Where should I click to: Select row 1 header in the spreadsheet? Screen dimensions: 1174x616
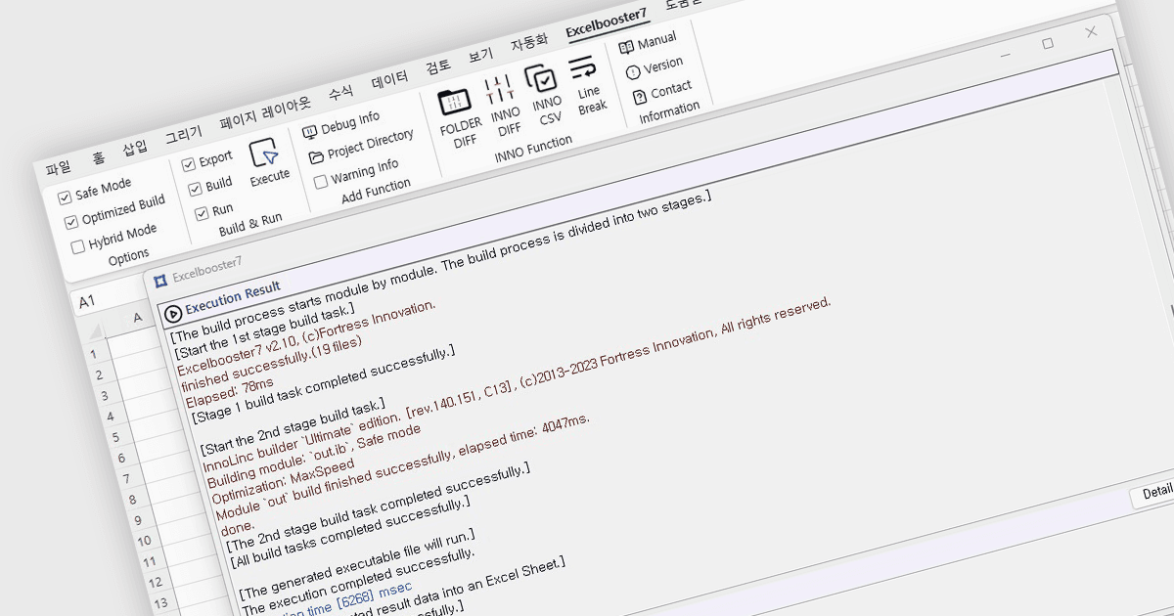[95, 353]
